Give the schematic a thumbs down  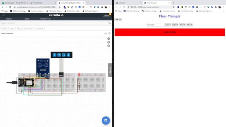point(109,34)
